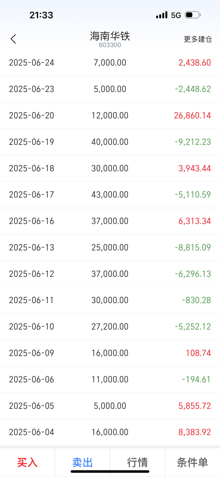Viewport: 220px width, 477px height.
Task: Tap the 26,860.14 profit value
Action: pos(192,115)
